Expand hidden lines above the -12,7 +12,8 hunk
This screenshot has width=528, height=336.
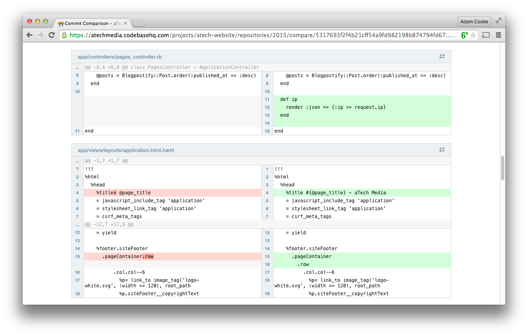pyautogui.click(x=78, y=224)
